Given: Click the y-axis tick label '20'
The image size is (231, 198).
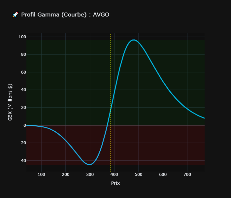Looking at the screenshot, I should pos(23,108).
